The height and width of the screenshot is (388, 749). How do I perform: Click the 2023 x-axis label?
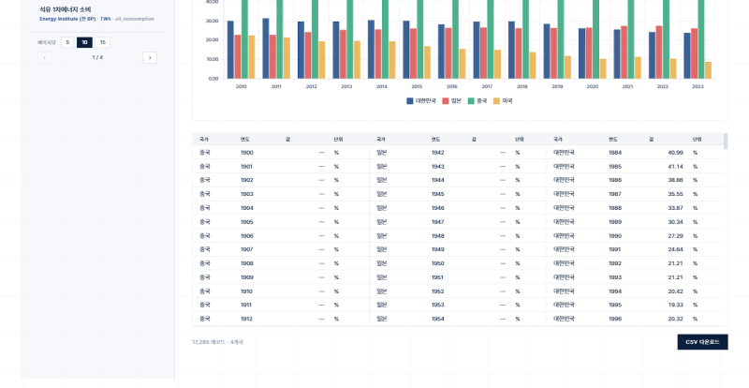point(698,86)
